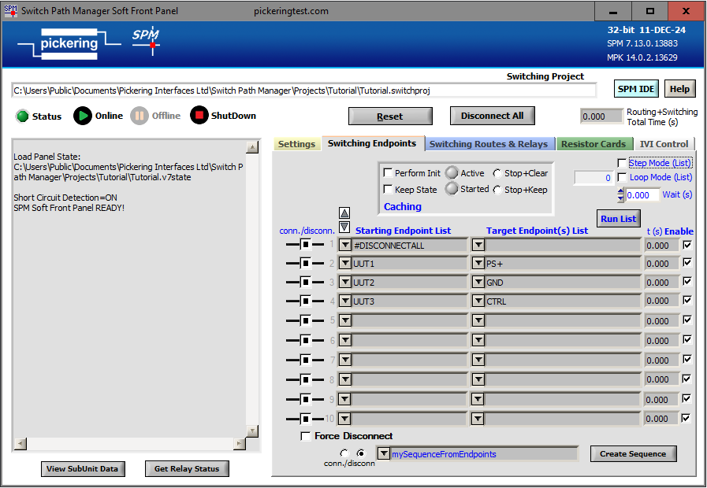
Task: Click the Offline pause icon
Action: tap(140, 116)
